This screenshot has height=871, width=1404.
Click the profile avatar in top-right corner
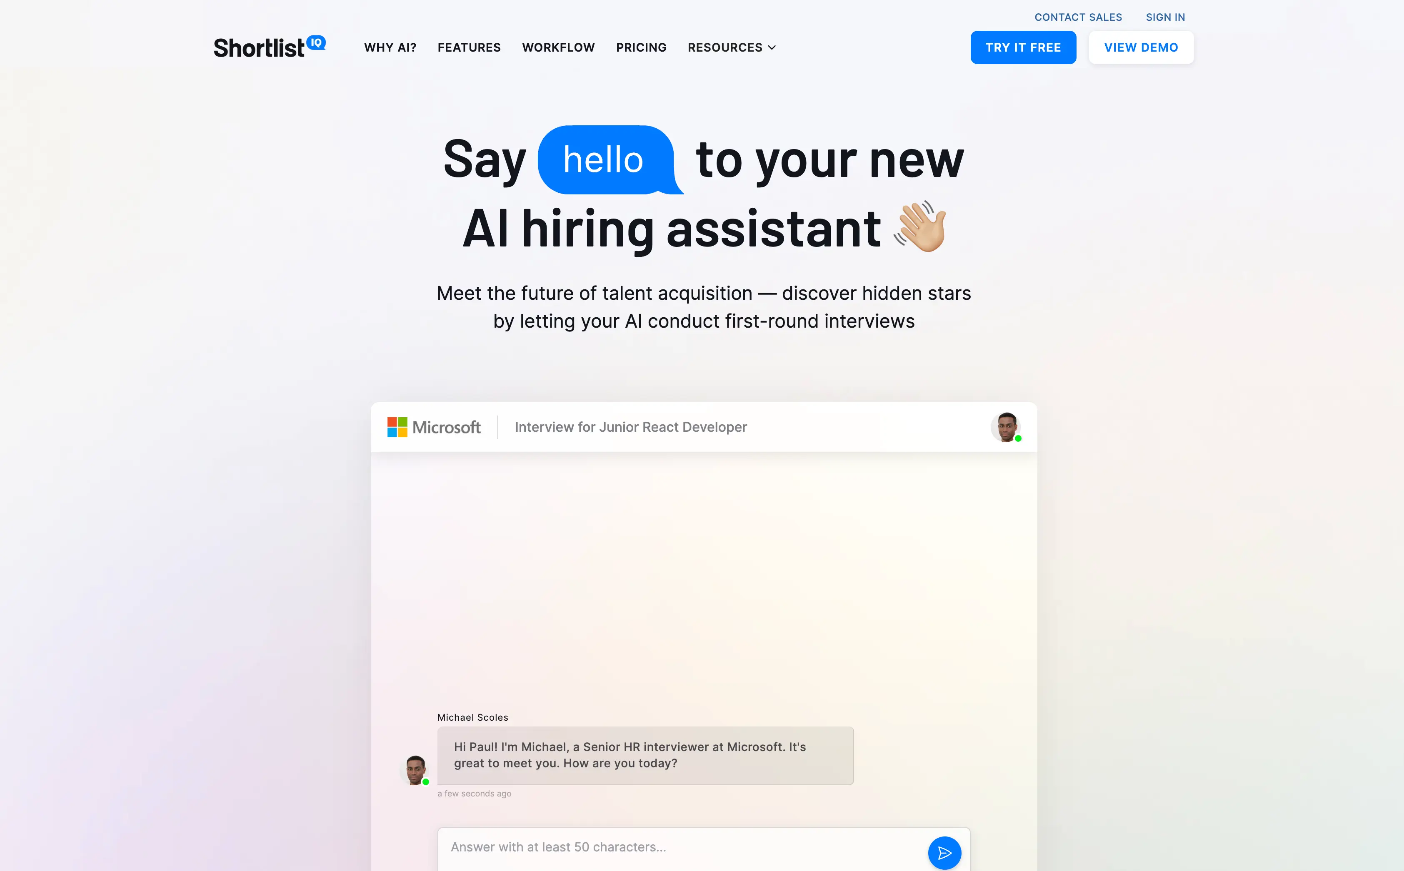click(x=1006, y=426)
